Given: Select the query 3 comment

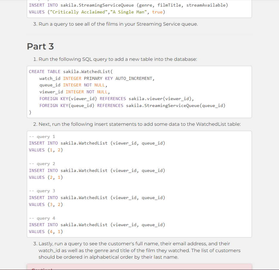Looking at the screenshot, I should [42, 190].
